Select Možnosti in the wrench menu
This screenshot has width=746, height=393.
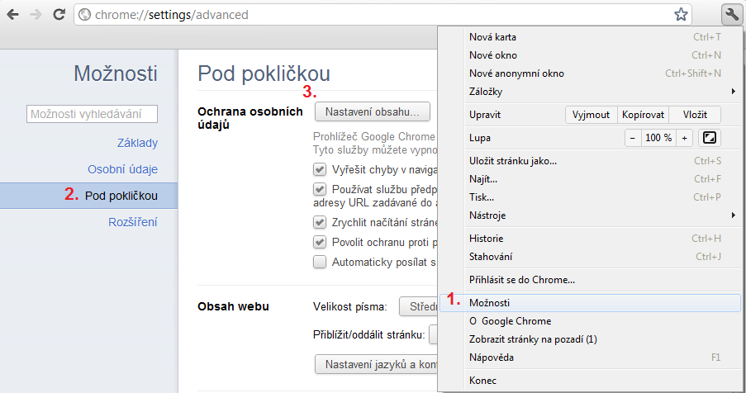489,303
